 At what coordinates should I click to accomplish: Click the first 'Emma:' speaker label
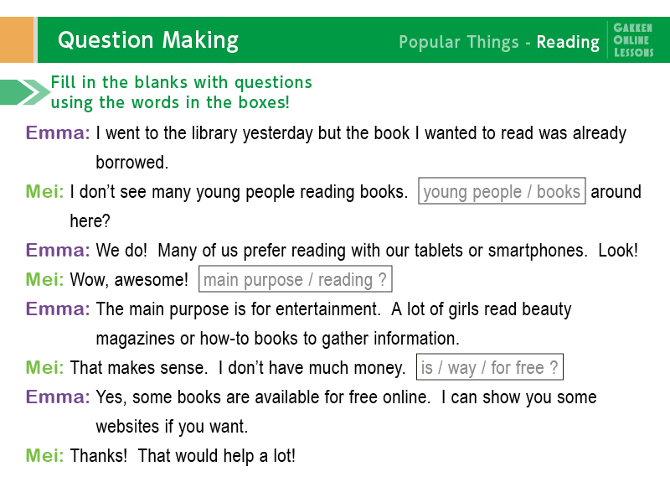58,132
